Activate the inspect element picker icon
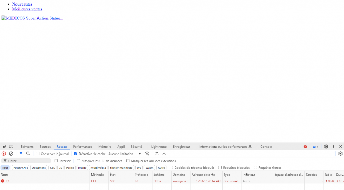 (x=4, y=147)
